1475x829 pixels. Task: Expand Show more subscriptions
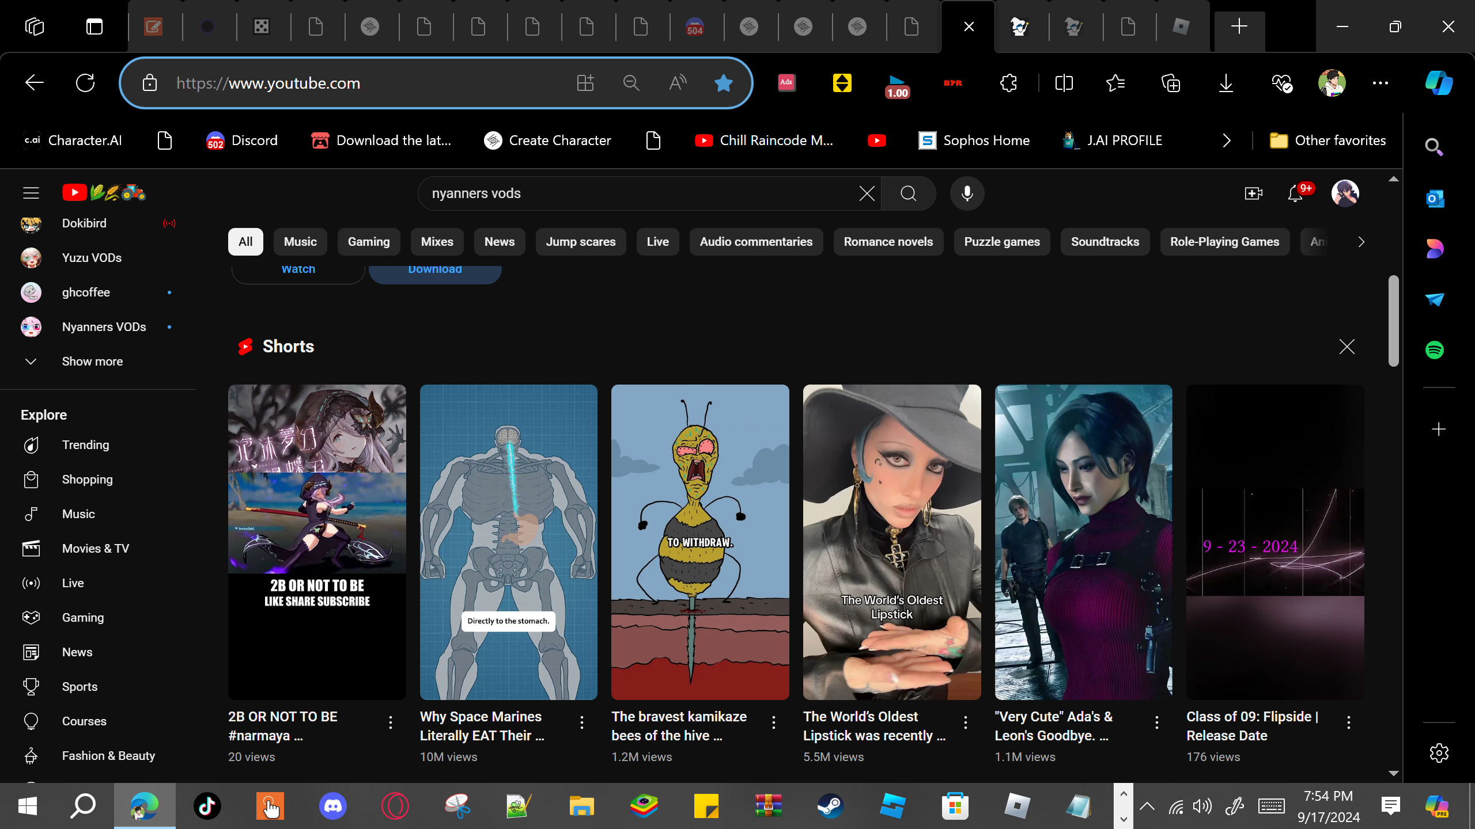pos(92,362)
